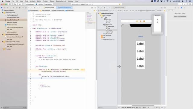Click the library plus button in toolbar
Image resolution: width=193 pixels, height=109 pixels.
pyautogui.click(x=180, y=4)
